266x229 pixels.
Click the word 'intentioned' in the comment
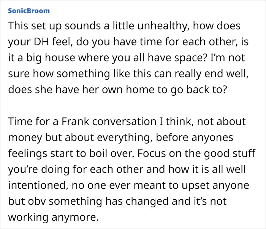tap(37, 185)
